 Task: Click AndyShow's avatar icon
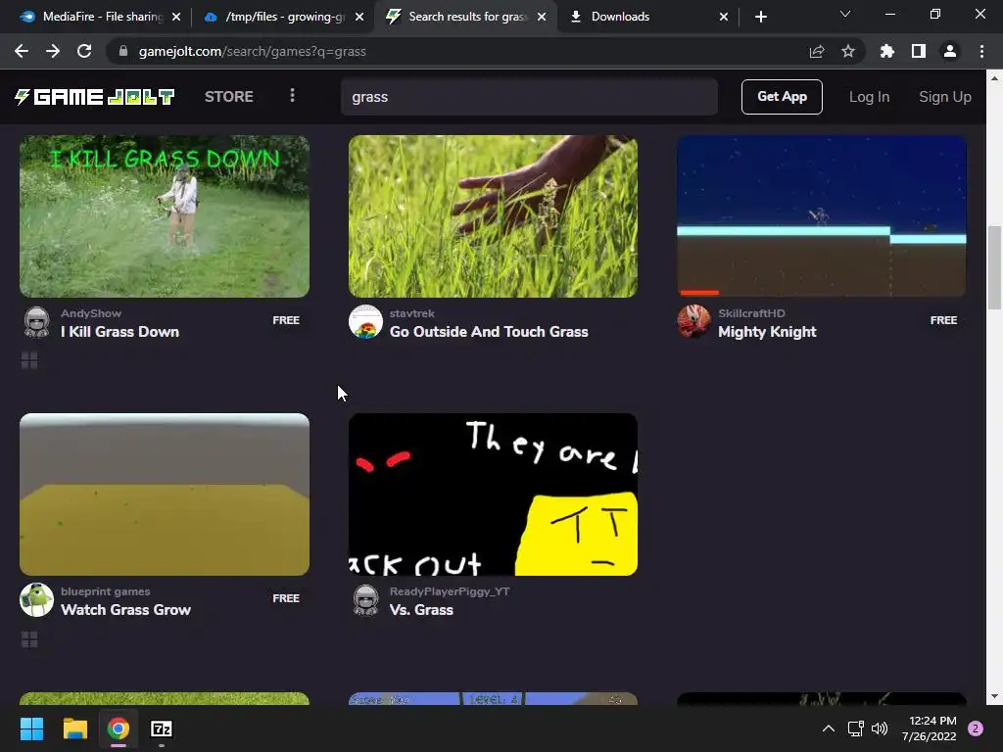[x=36, y=321]
